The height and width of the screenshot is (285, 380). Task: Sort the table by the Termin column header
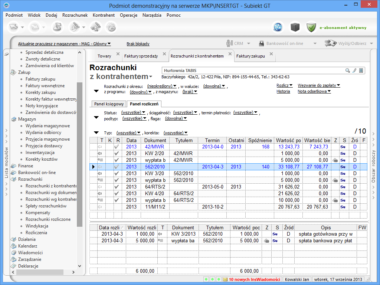[x=212, y=140]
